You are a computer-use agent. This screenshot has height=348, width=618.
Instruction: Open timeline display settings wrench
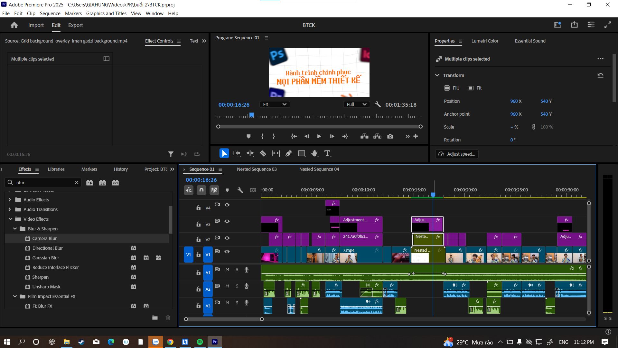[240, 190]
